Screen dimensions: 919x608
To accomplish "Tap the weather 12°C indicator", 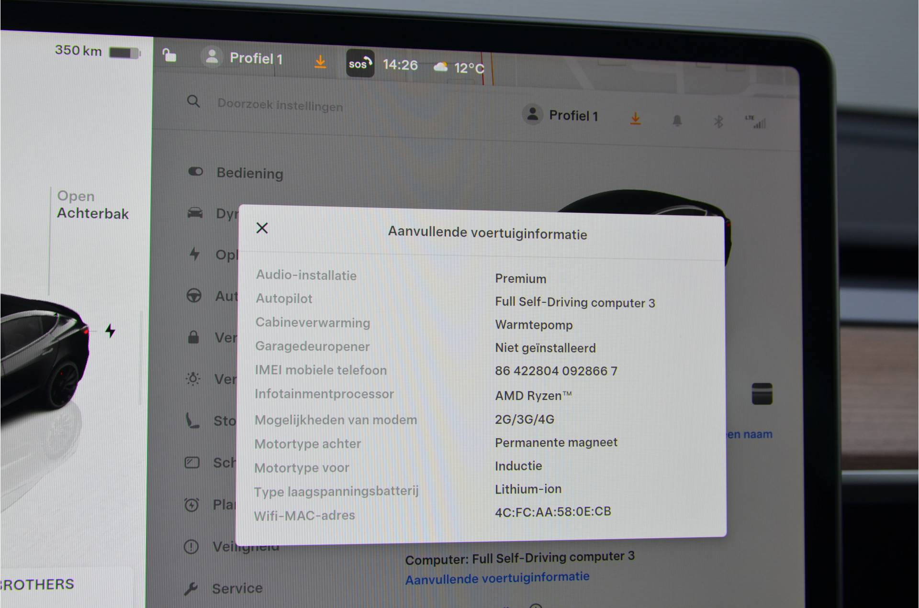I will point(459,68).
